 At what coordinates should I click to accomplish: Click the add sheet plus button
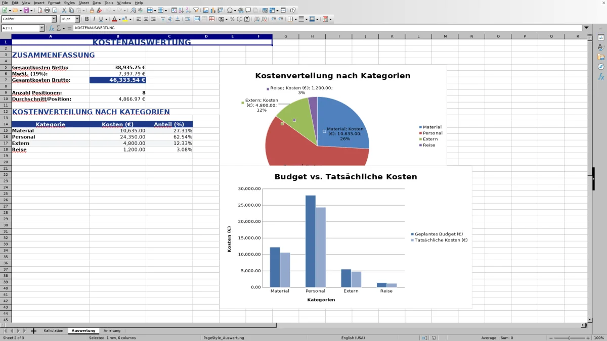point(33,330)
